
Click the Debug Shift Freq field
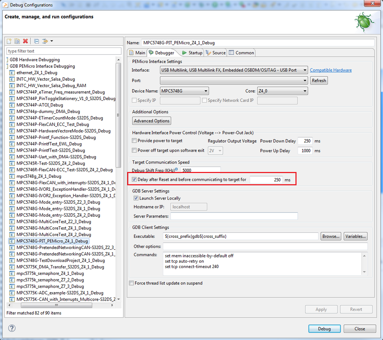pos(201,170)
